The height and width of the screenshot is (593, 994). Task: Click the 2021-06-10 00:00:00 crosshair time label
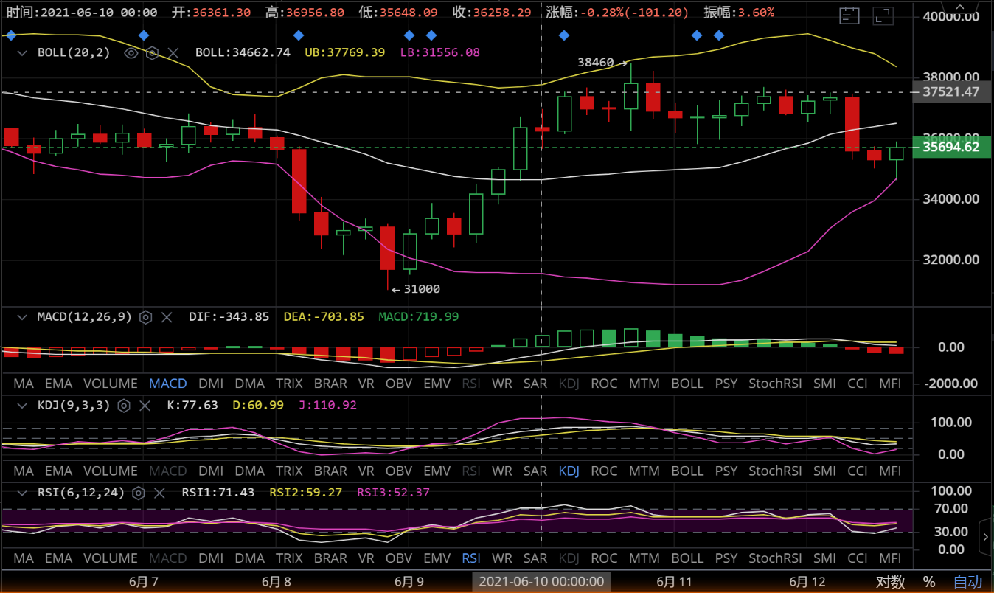541,582
